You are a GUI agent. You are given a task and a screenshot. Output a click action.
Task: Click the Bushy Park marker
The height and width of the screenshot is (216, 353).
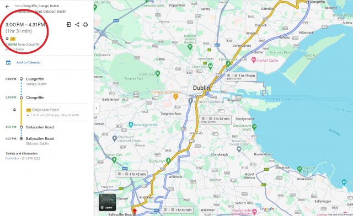(168, 161)
